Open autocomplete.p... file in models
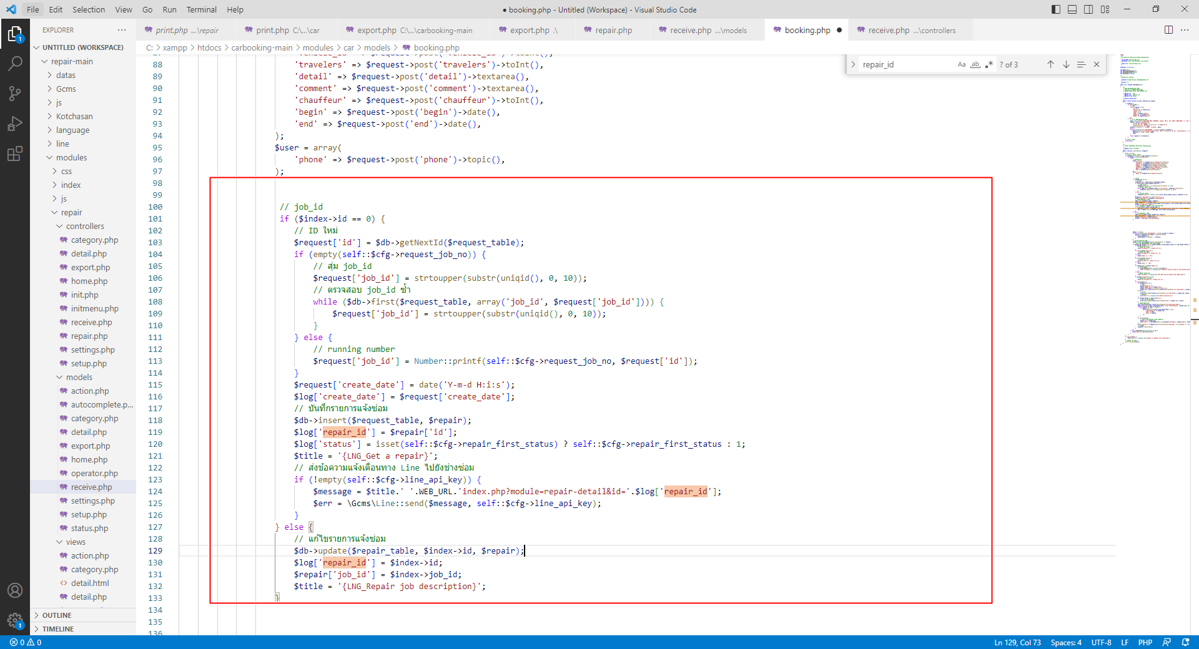Image resolution: width=1199 pixels, height=649 pixels. pyautogui.click(x=102, y=404)
